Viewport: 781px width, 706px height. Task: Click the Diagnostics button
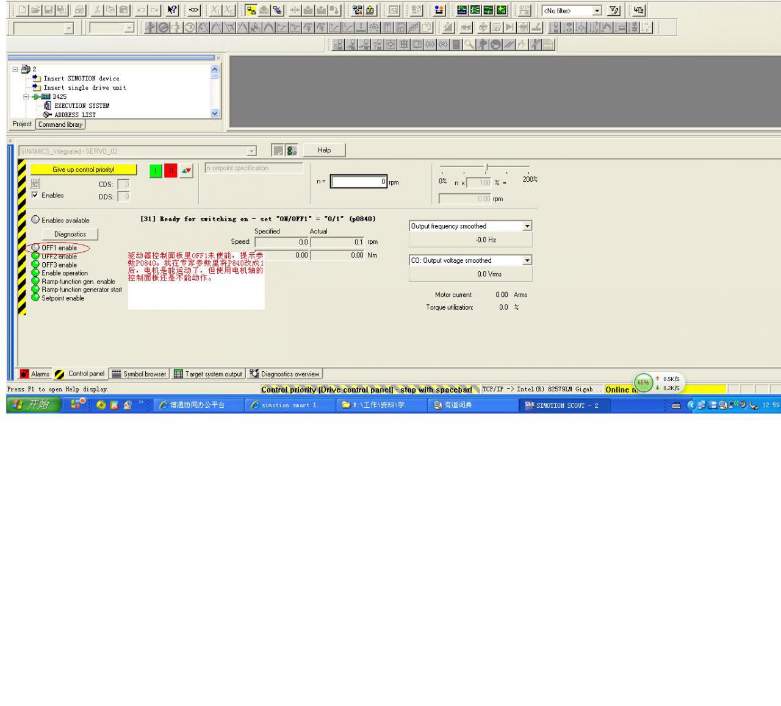(x=70, y=234)
